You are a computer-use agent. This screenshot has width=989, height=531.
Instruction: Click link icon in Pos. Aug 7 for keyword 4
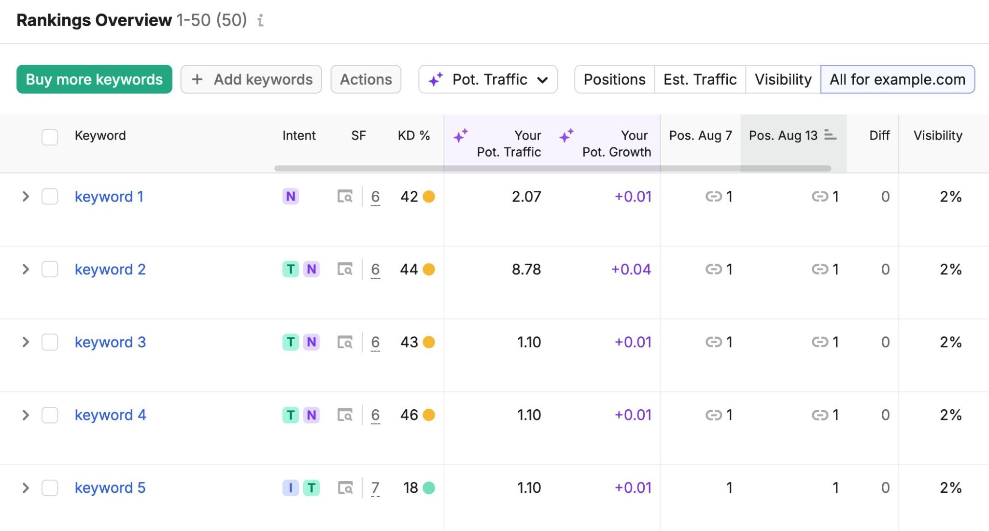(x=714, y=415)
